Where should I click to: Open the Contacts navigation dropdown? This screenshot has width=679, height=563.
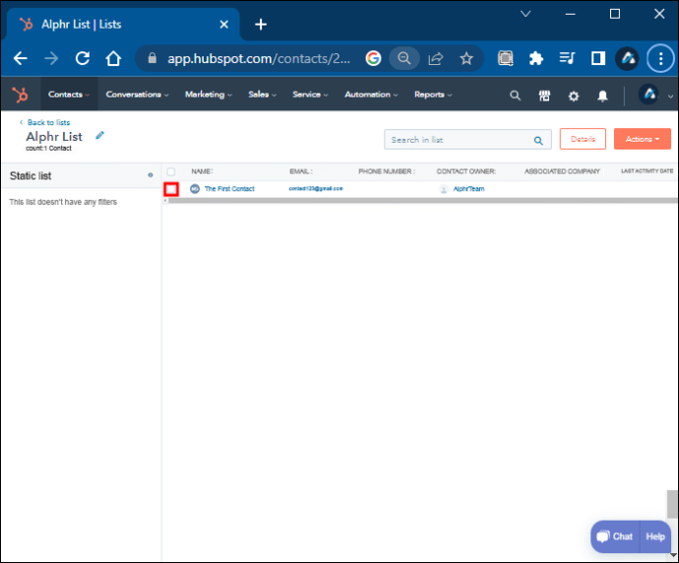pos(69,95)
